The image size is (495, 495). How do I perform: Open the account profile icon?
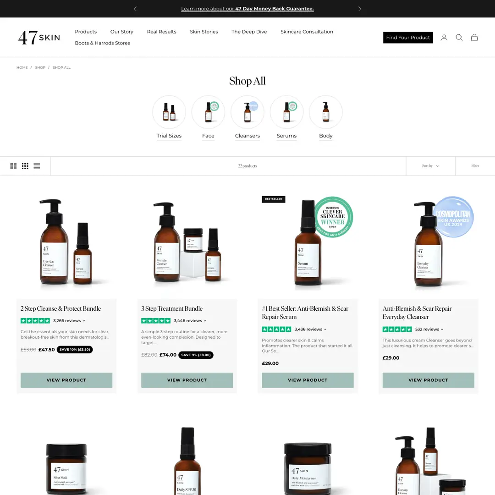click(x=444, y=38)
